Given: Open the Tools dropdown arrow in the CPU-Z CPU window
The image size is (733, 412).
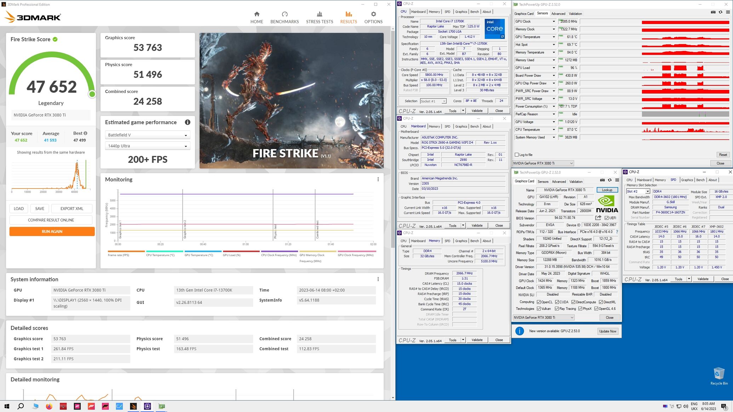Looking at the screenshot, I should (x=463, y=111).
